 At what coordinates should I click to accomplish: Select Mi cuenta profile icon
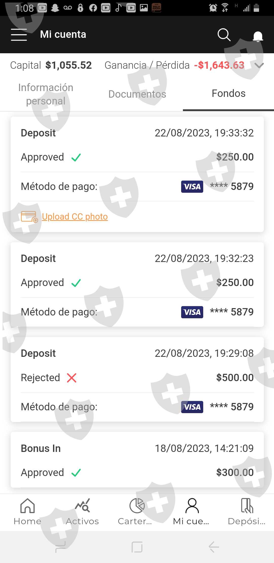(x=192, y=506)
